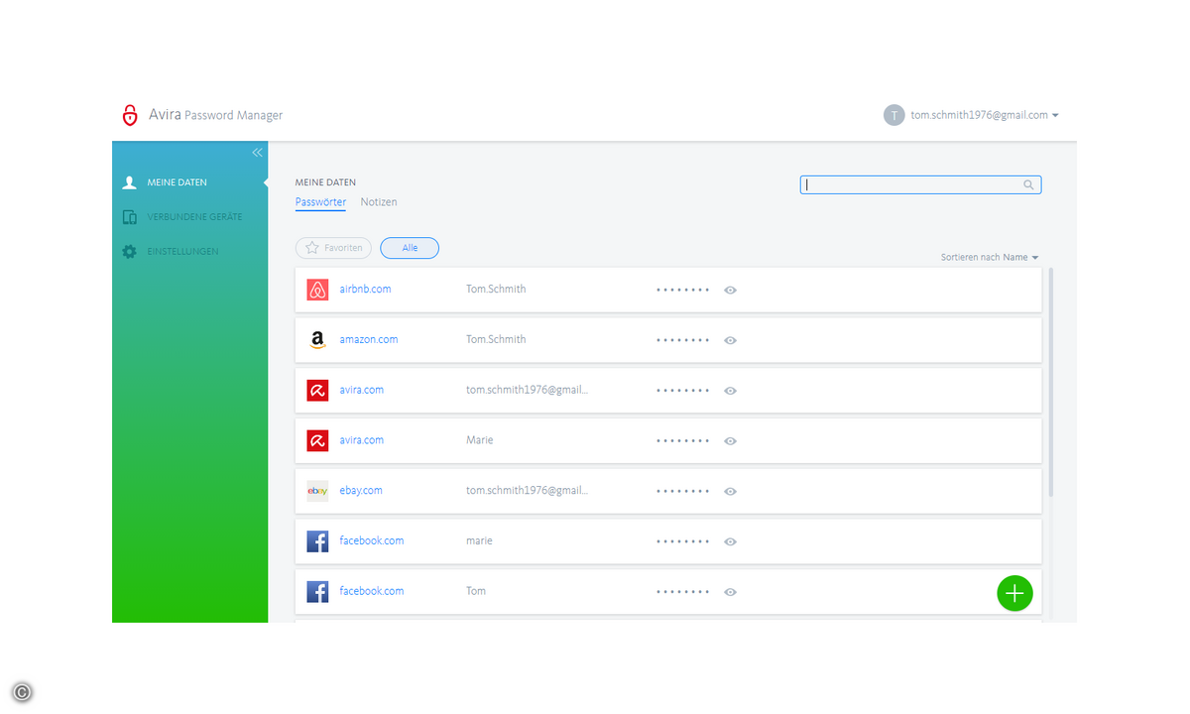Click the Avira Password Manager title
Image resolution: width=1190 pixels, height=714 pixels.
215,115
